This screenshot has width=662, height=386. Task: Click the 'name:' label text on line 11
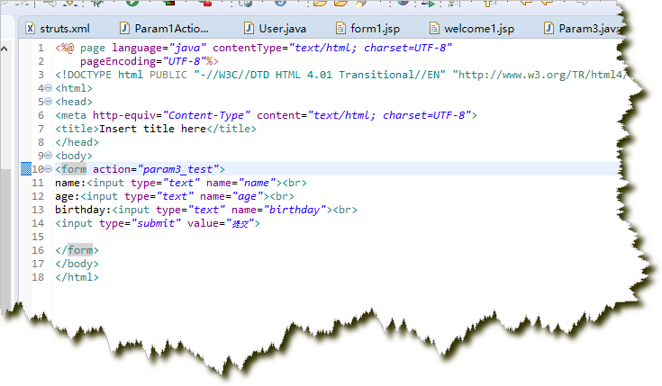click(70, 183)
